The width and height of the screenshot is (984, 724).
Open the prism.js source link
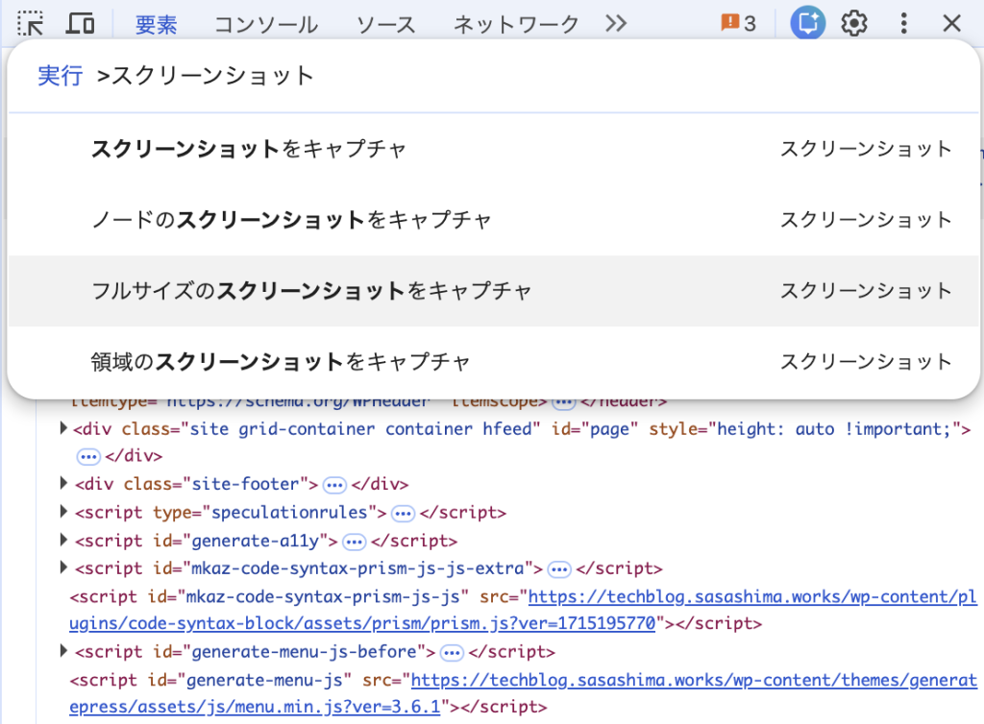(x=523, y=610)
